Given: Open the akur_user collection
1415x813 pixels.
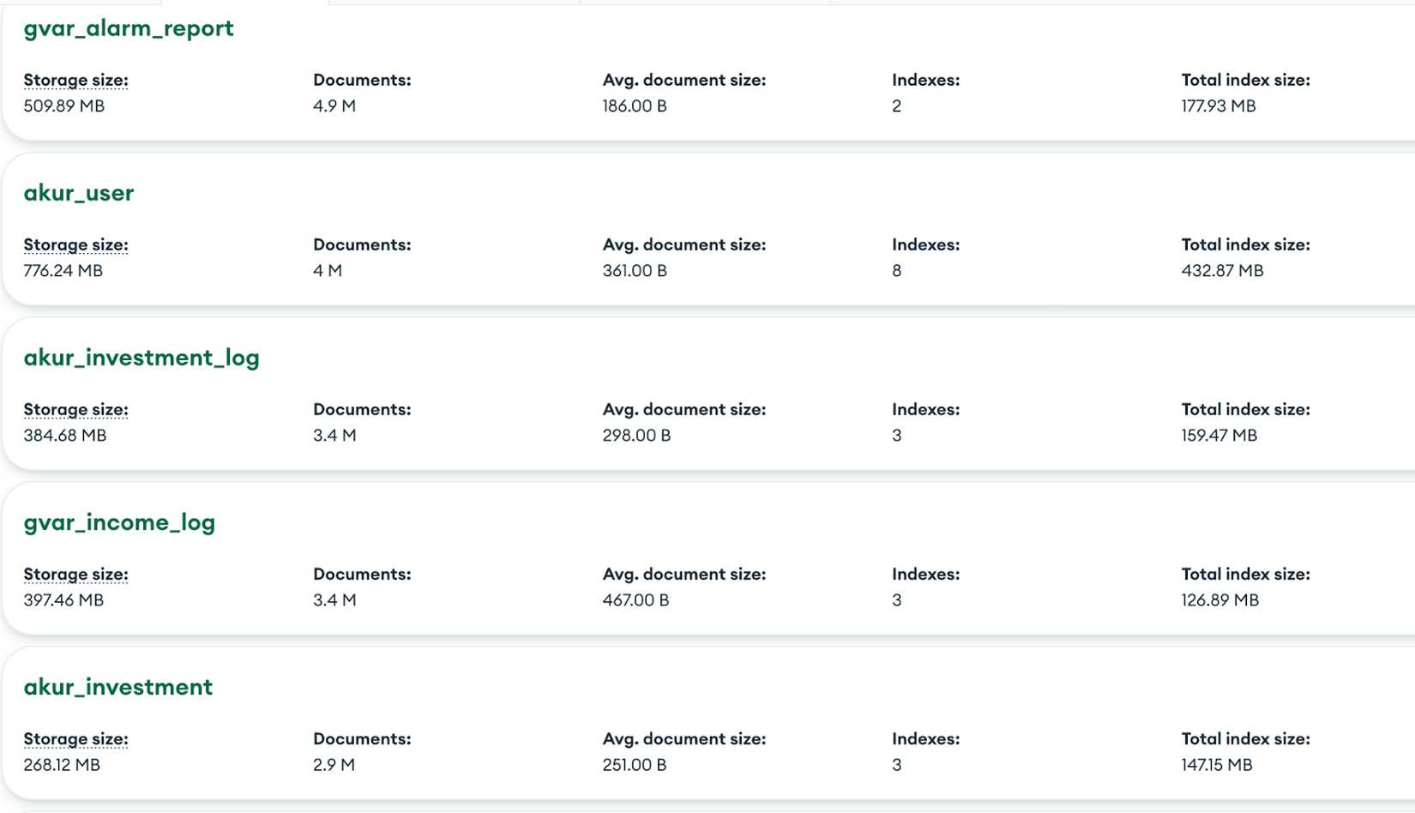Looking at the screenshot, I should pos(79,193).
